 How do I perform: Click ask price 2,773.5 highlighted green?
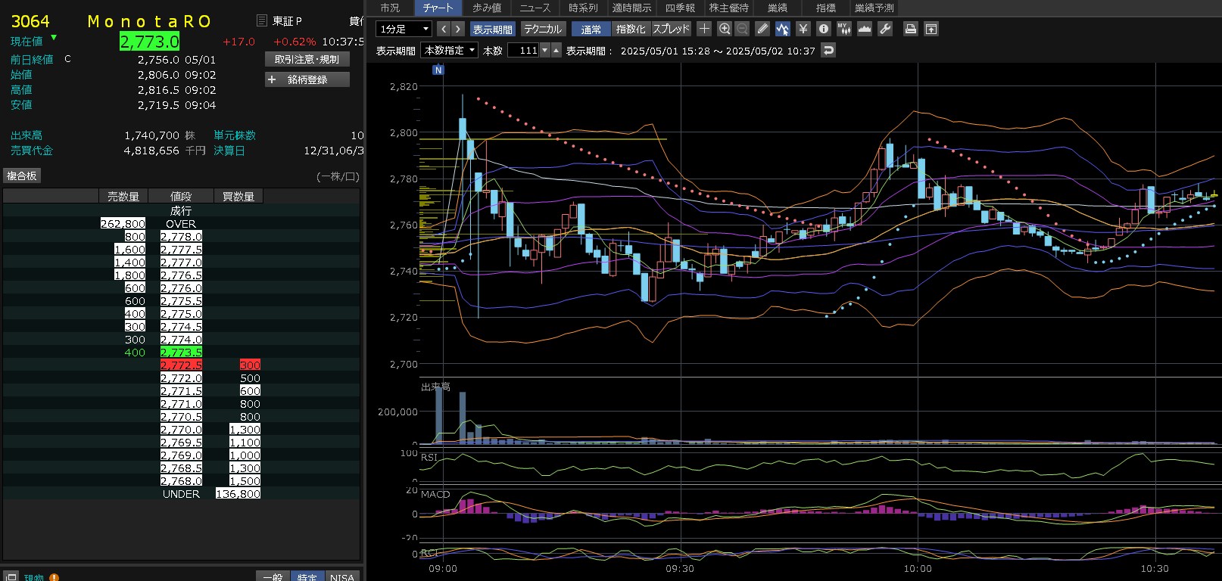181,353
